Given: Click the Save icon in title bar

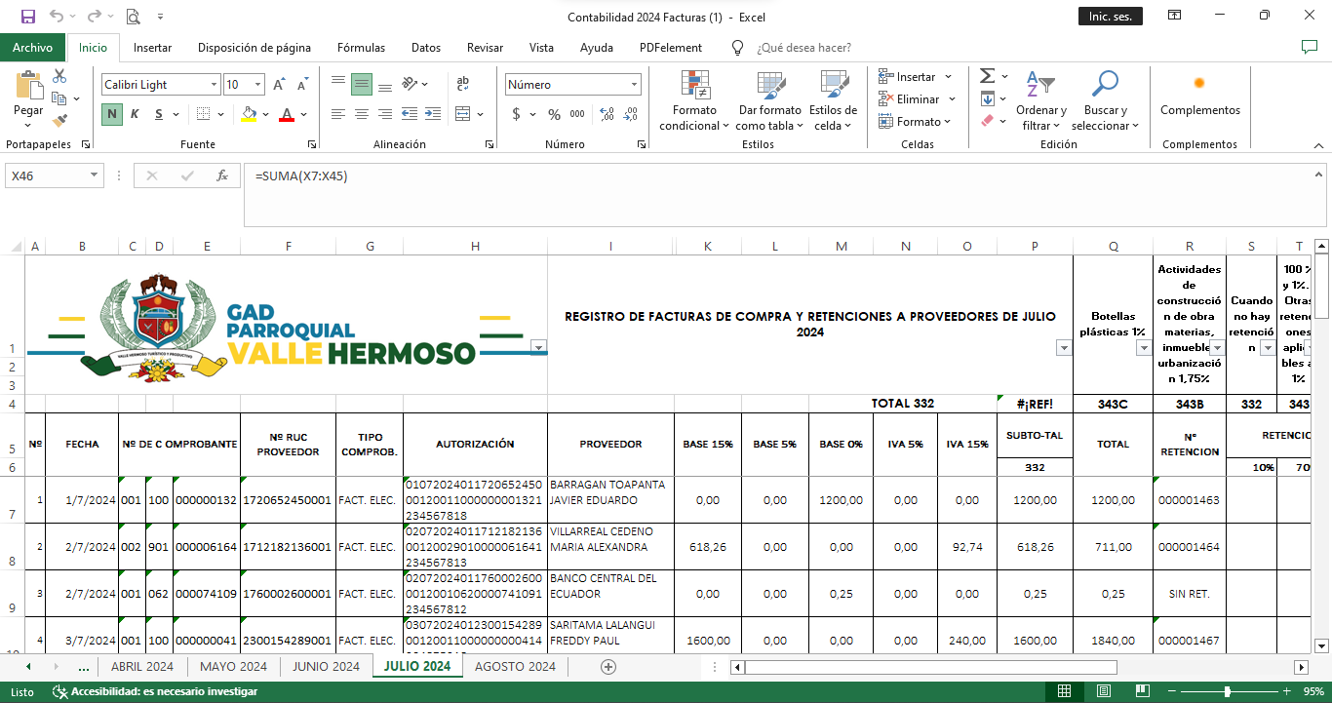Looking at the screenshot, I should click(x=27, y=17).
